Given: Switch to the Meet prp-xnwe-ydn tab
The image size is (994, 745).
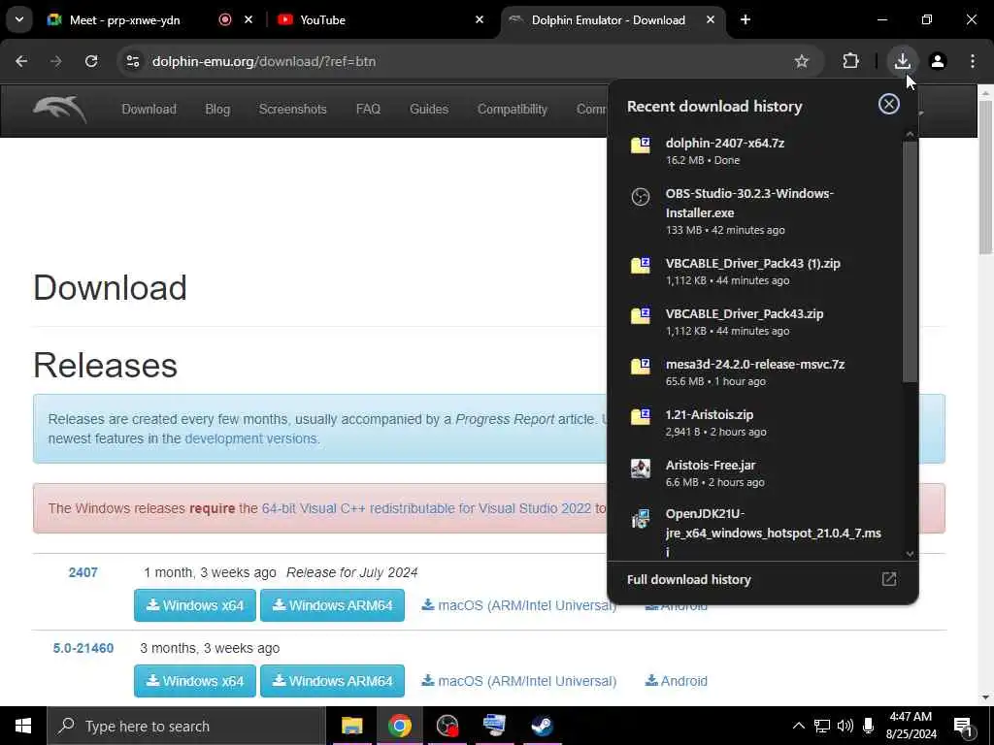Looking at the screenshot, I should tap(124, 19).
